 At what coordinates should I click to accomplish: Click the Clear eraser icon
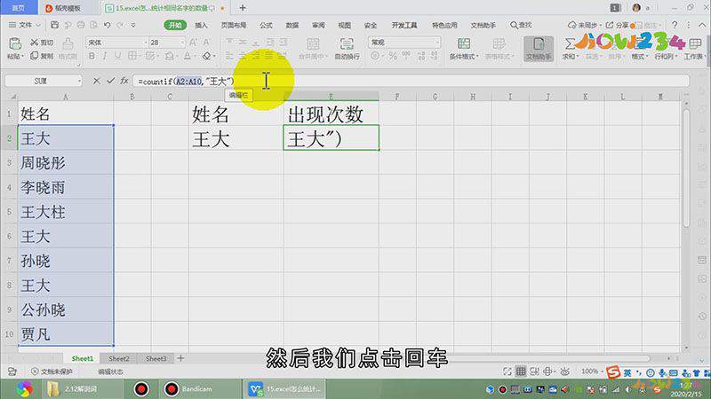point(207,56)
